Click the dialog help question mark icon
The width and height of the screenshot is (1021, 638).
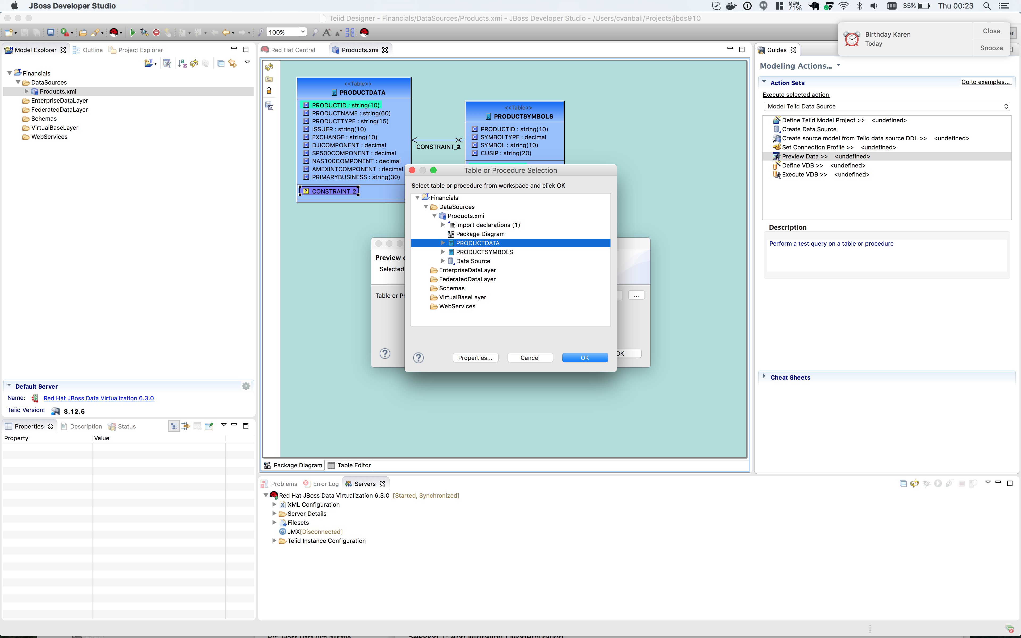point(418,358)
